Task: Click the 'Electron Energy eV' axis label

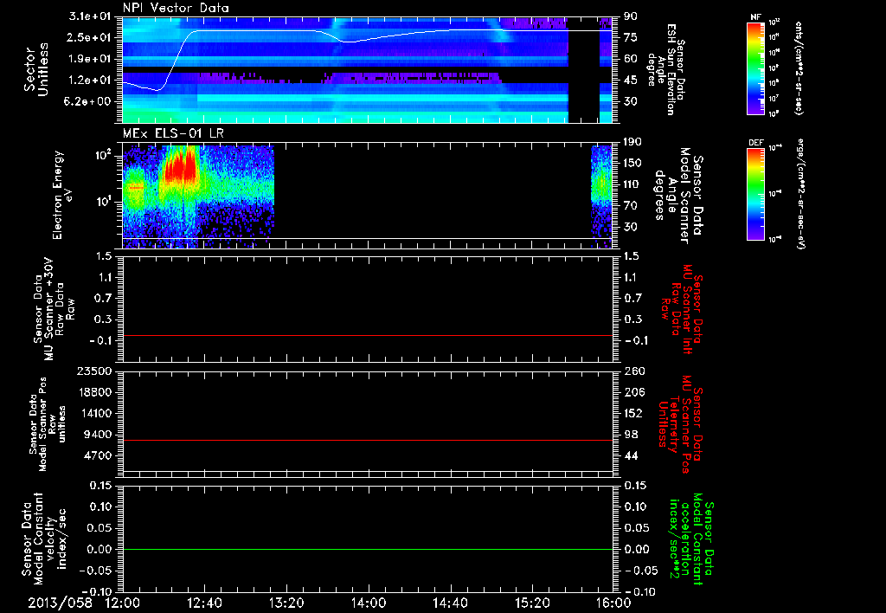Action: (62, 195)
